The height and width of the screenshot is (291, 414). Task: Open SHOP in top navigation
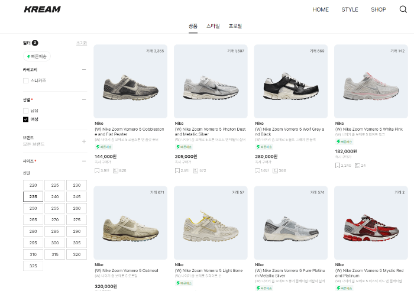[379, 10]
